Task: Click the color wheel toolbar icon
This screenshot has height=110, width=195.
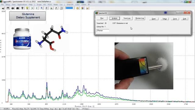Action: click(x=82, y=8)
